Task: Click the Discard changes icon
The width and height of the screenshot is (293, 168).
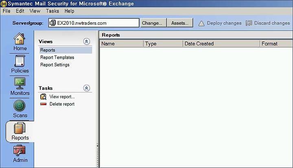Action: coord(249,23)
